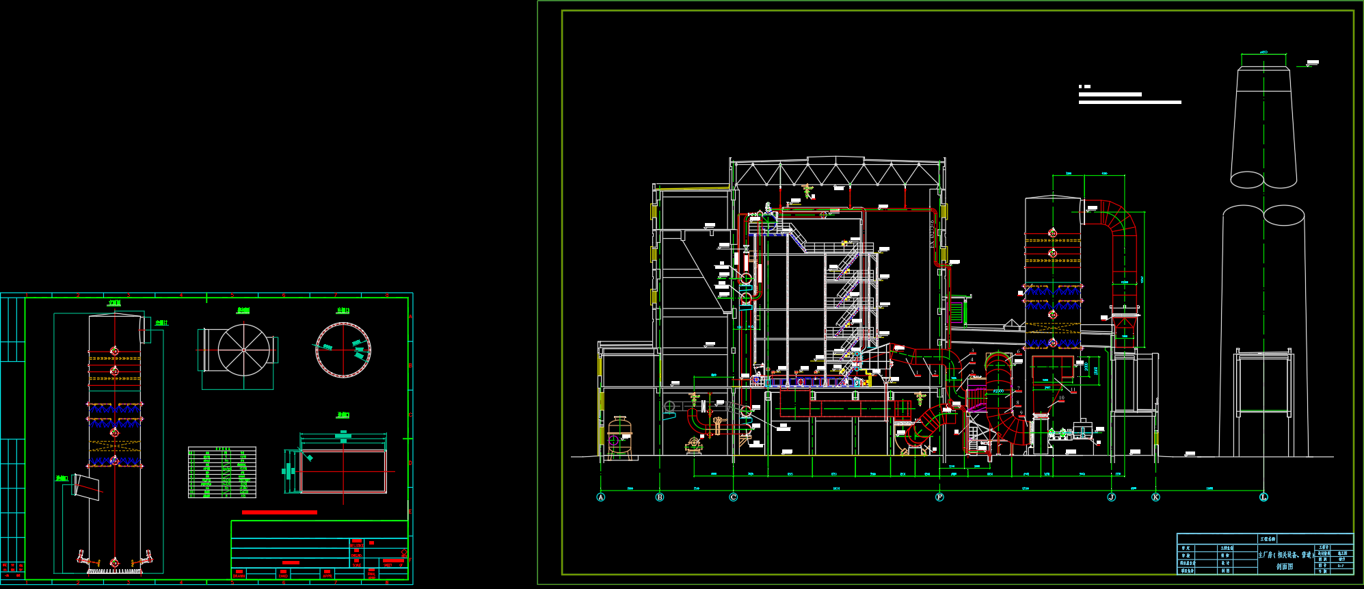Click grid axis bubble L

(1263, 497)
